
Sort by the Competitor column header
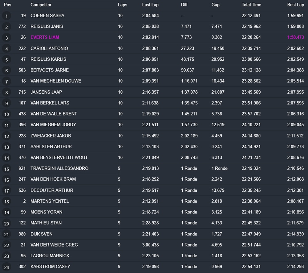41,5
